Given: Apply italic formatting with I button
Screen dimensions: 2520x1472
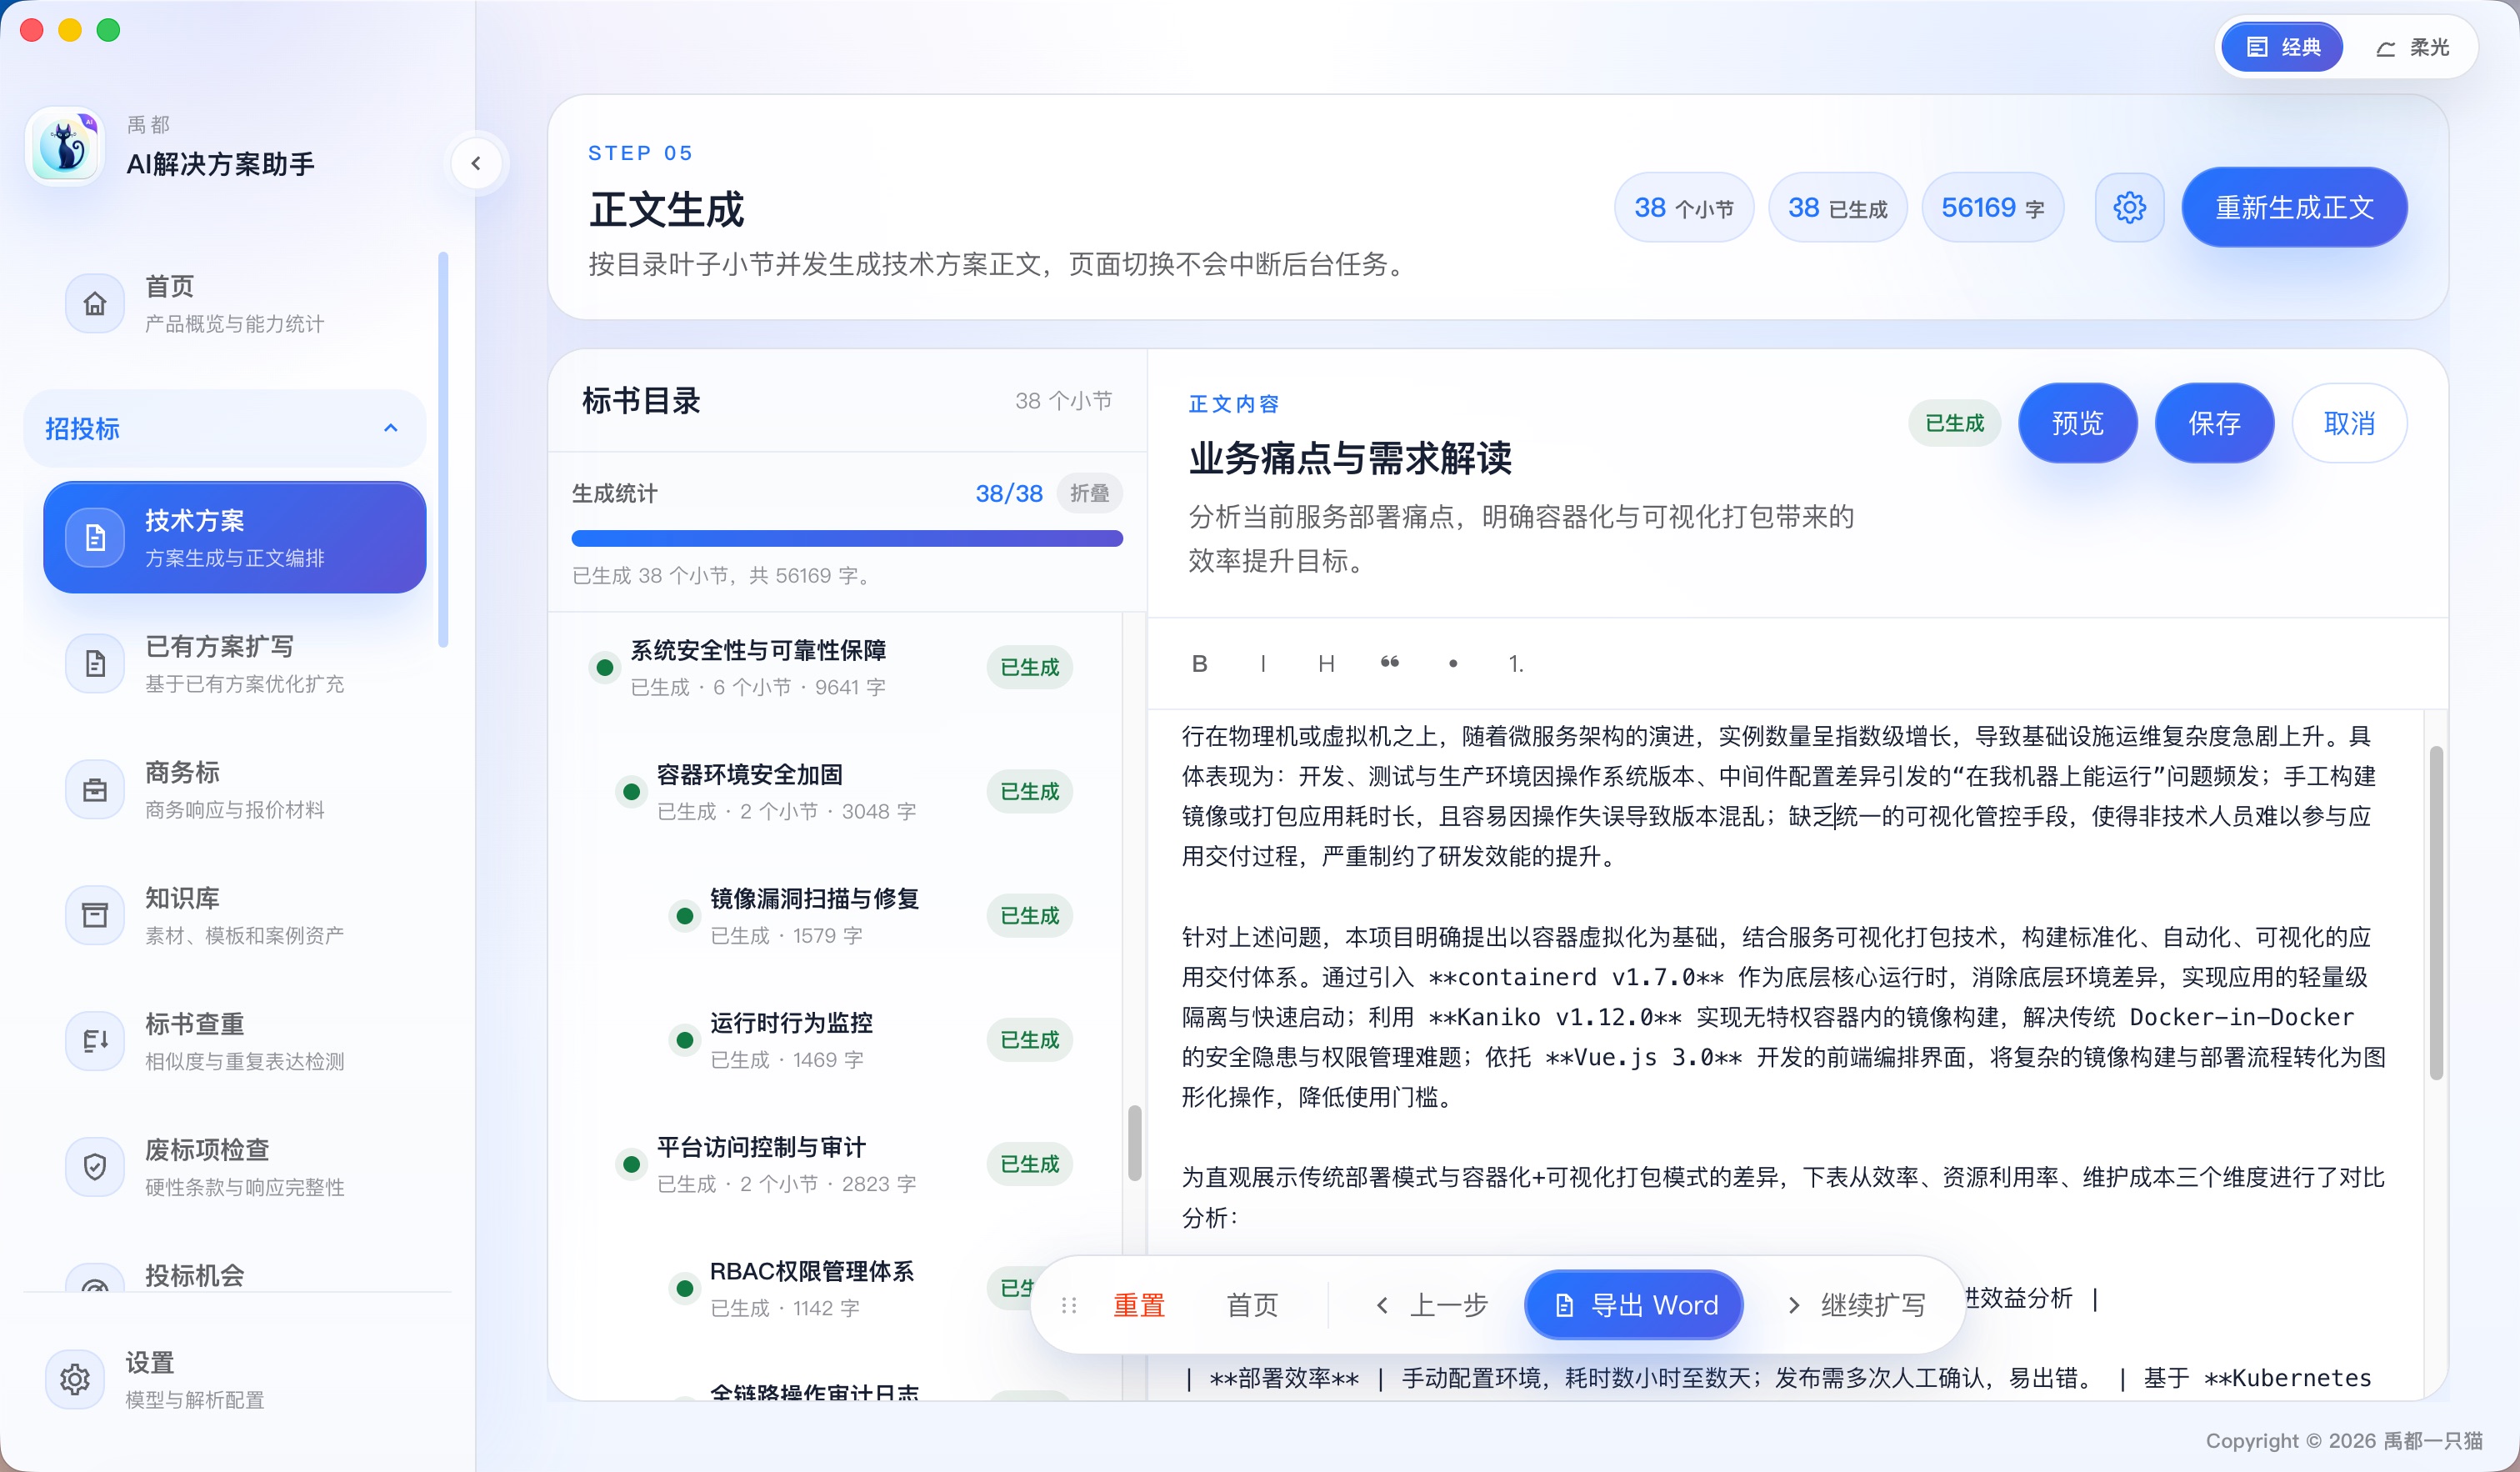Looking at the screenshot, I should click(1263, 663).
